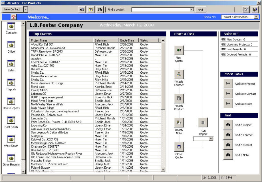
Task: Click the Add New Contact icon
Action: [x=228, y=94]
